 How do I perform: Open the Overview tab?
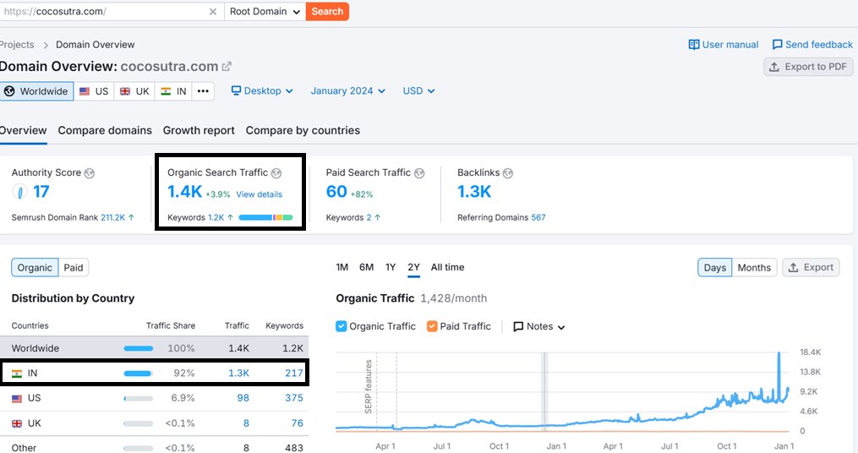pos(23,130)
